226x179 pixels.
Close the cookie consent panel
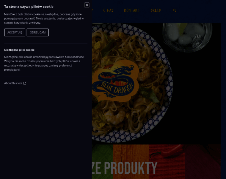click(x=87, y=5)
